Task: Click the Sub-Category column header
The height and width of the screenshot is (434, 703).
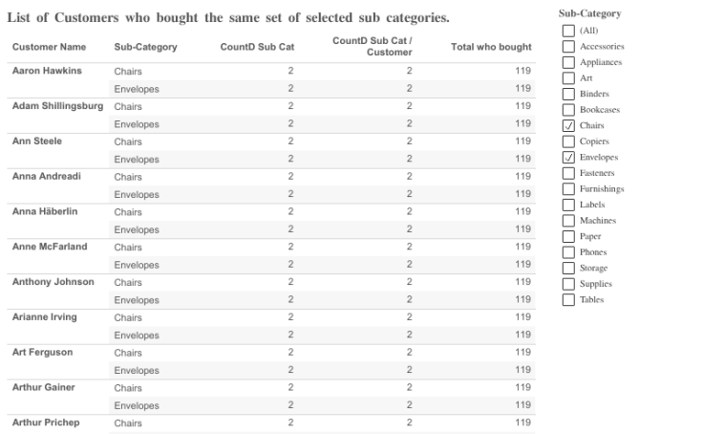Action: pyautogui.click(x=145, y=47)
